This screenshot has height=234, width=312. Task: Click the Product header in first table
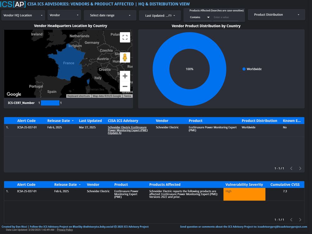coord(196,121)
